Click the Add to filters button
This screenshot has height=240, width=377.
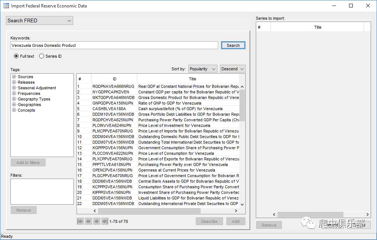click(28, 163)
